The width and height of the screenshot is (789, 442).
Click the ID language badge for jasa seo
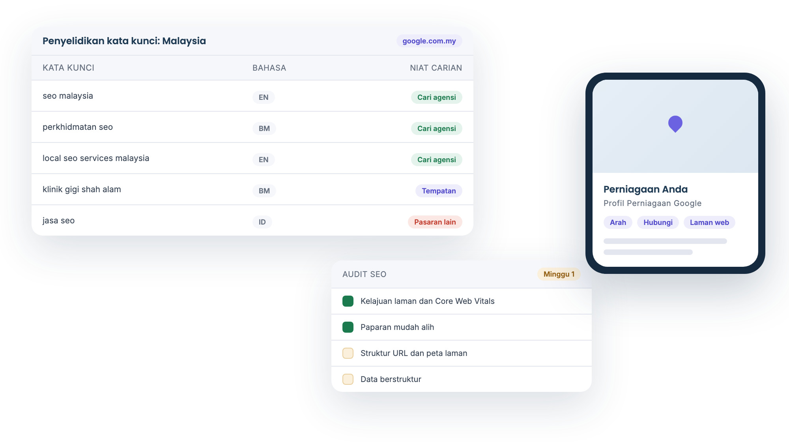262,222
